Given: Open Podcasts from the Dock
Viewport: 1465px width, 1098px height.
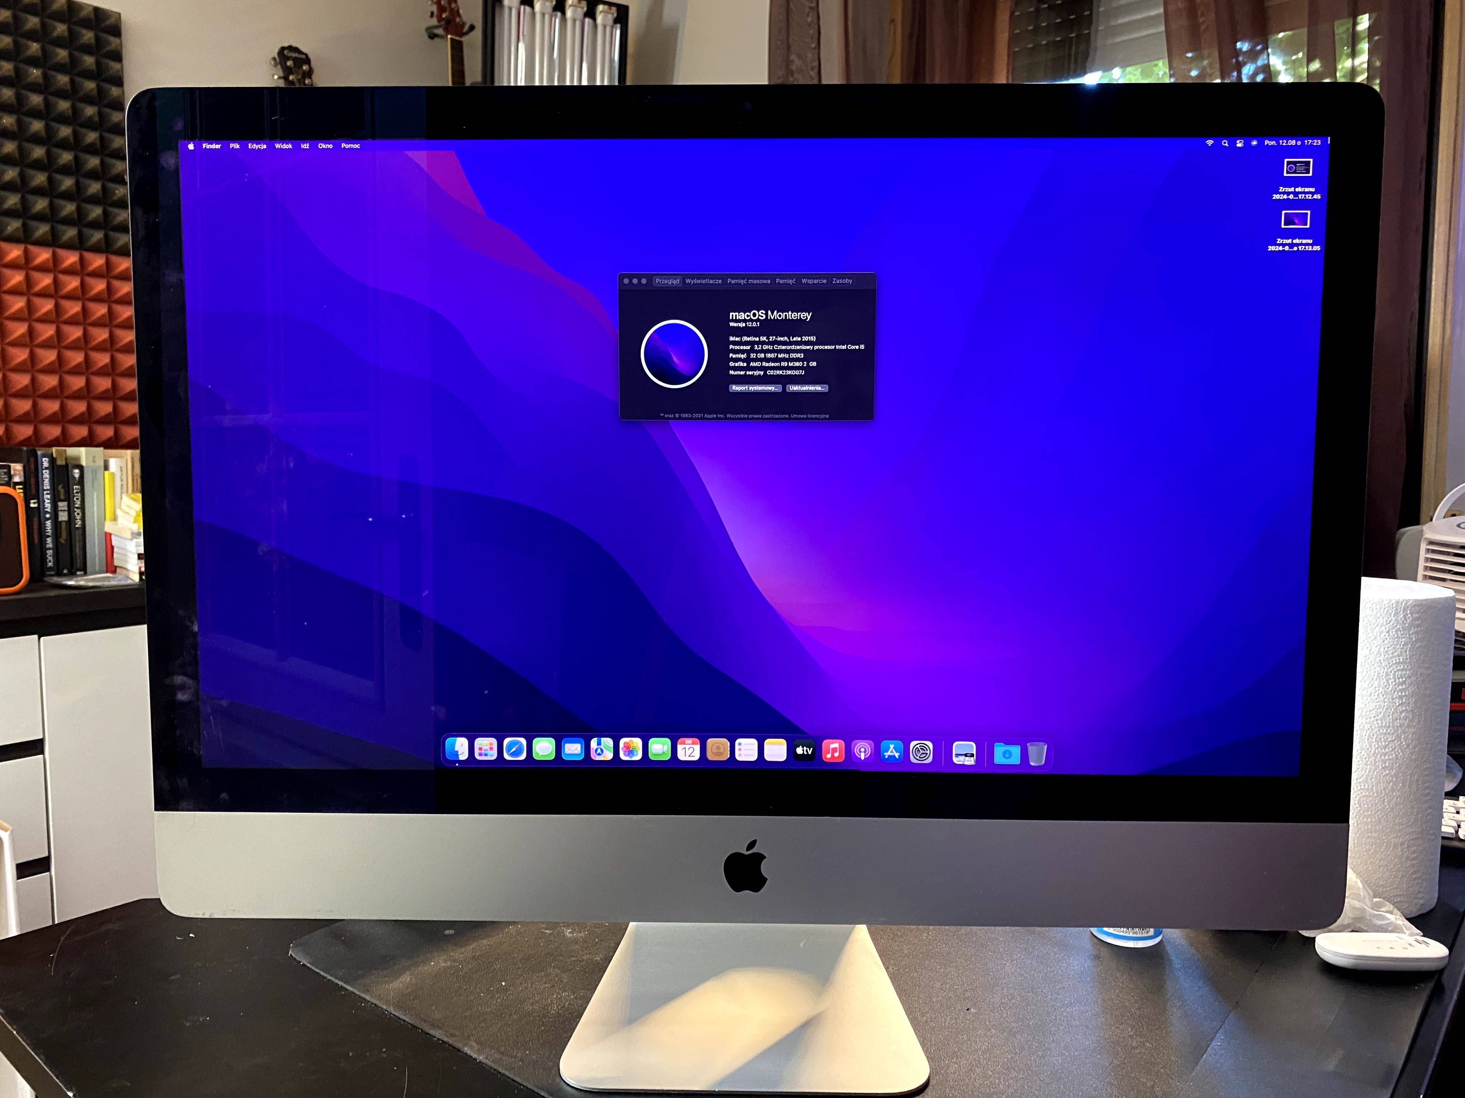Looking at the screenshot, I should [862, 751].
